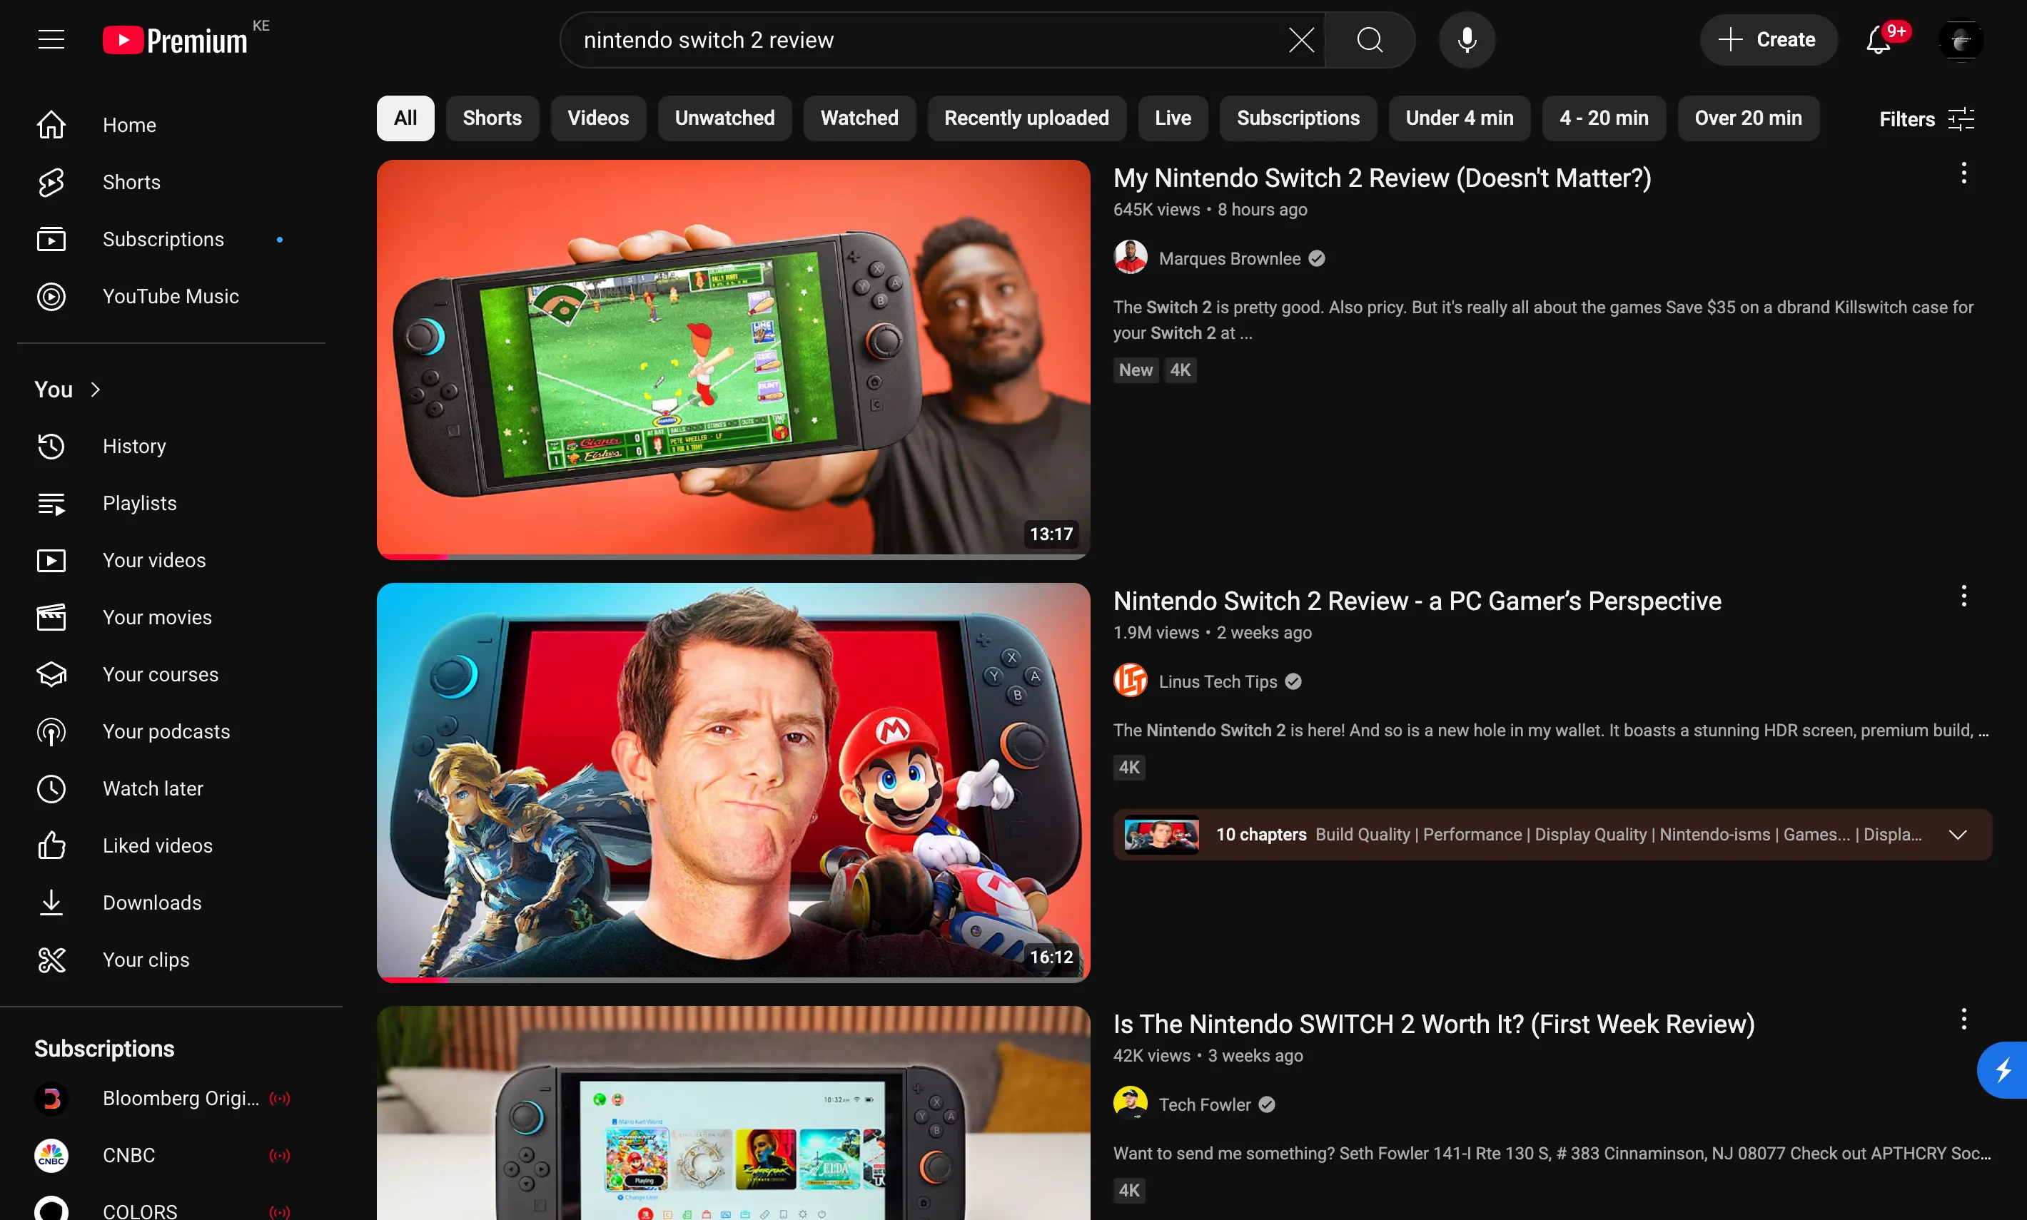Open the hamburger guide menu
The width and height of the screenshot is (2027, 1220).
(x=51, y=39)
